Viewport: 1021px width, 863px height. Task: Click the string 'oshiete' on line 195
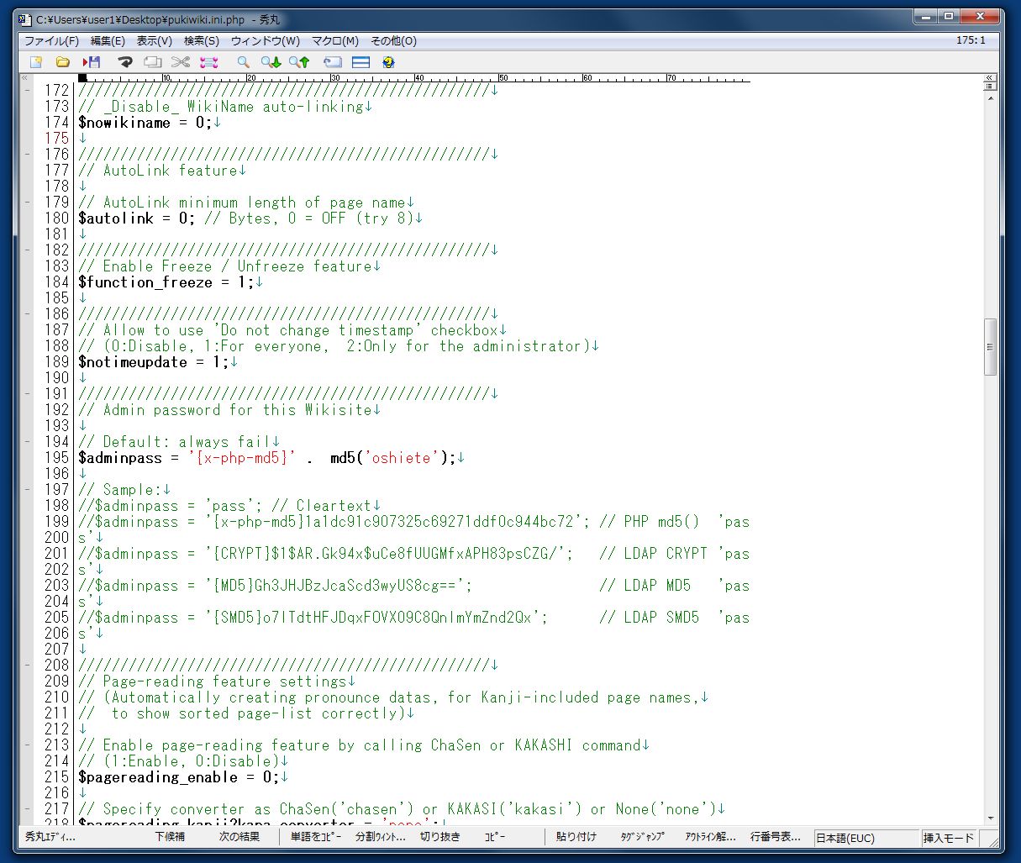pyautogui.click(x=402, y=458)
